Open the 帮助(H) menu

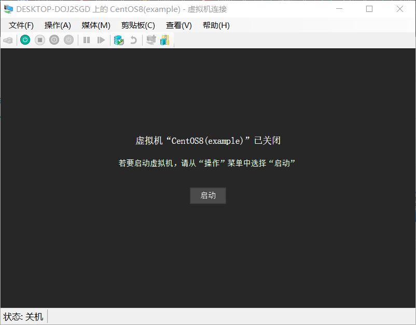click(216, 25)
